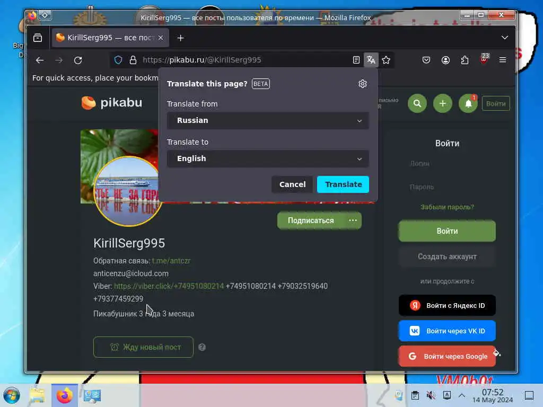The width and height of the screenshot is (543, 407).
Task: Open the t.me/antczr link
Action: click(x=171, y=261)
